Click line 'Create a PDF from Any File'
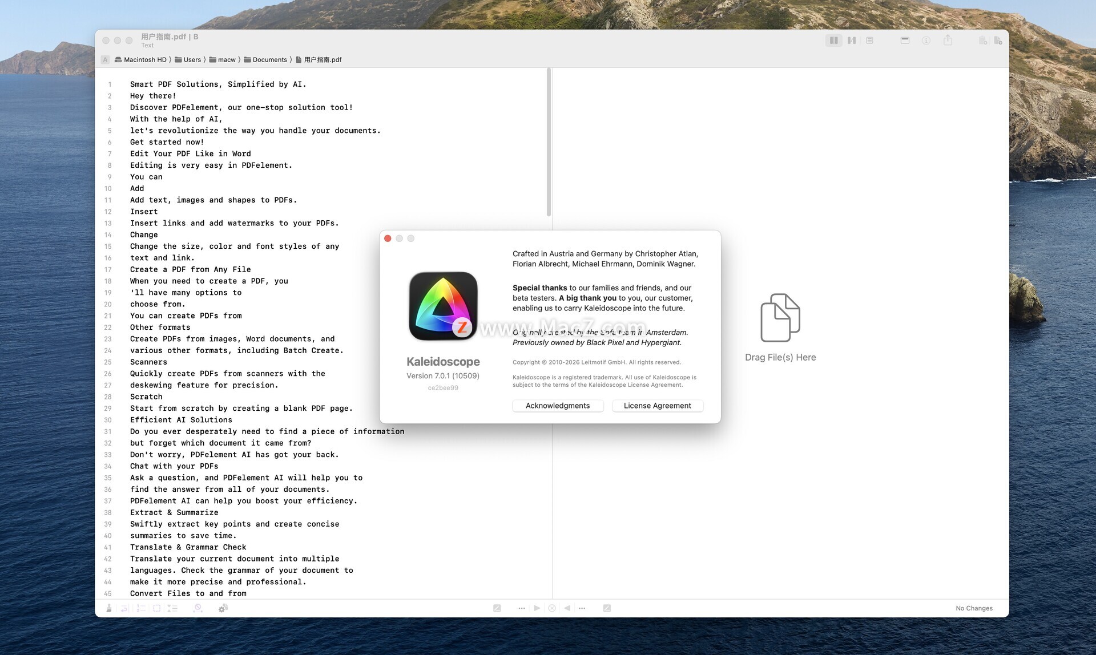Image resolution: width=1096 pixels, height=655 pixels. point(190,269)
